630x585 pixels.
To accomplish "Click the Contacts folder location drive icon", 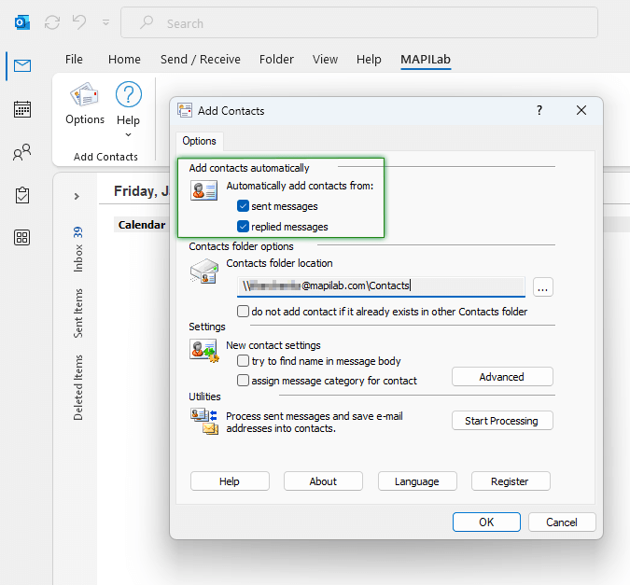I will tap(203, 272).
